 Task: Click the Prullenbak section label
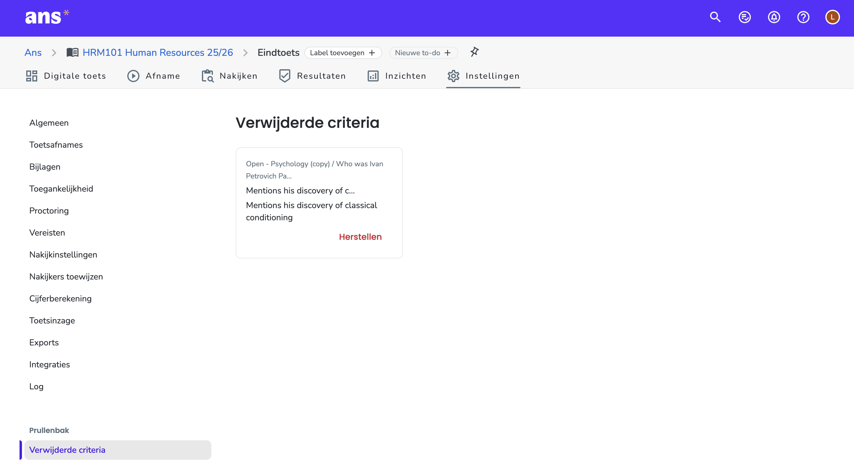click(49, 430)
